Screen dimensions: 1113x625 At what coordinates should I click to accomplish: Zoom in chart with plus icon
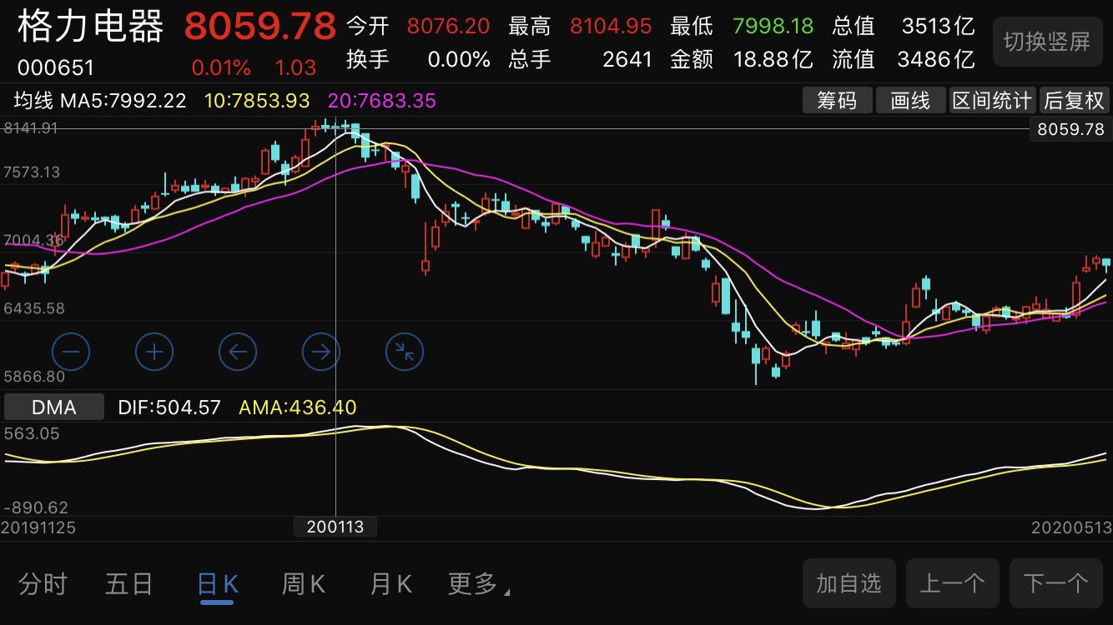point(154,352)
